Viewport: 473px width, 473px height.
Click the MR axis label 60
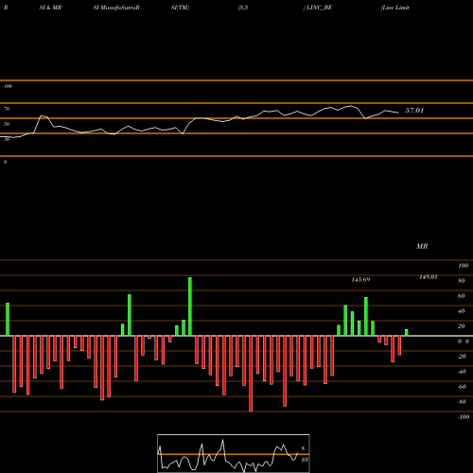point(461,296)
